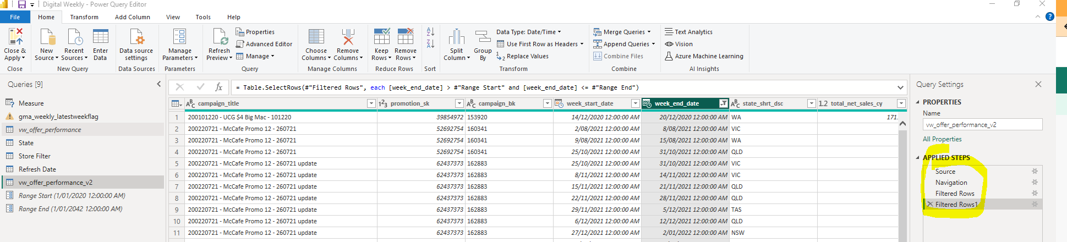This screenshot has height=242, width=1067.
Task: Click the table options icon at grid corner
Action: coord(176,103)
